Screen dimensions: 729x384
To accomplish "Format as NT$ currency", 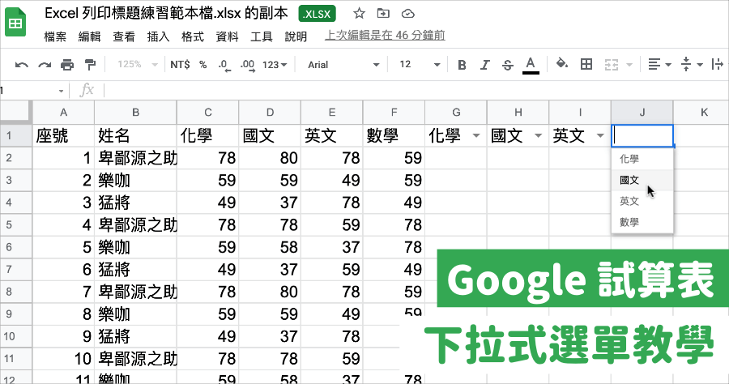I will point(180,65).
